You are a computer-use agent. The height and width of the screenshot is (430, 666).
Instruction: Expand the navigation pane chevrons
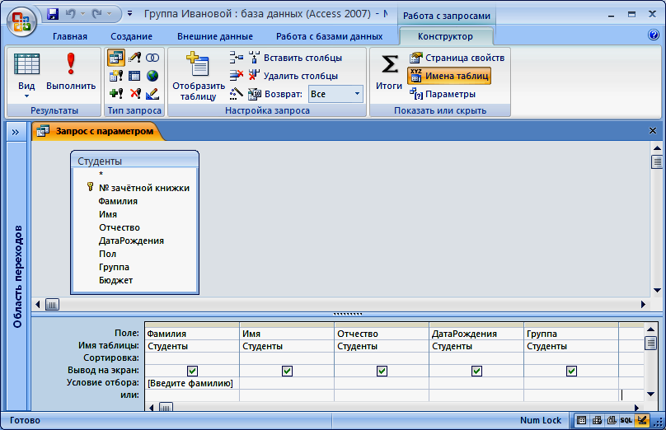click(x=16, y=132)
